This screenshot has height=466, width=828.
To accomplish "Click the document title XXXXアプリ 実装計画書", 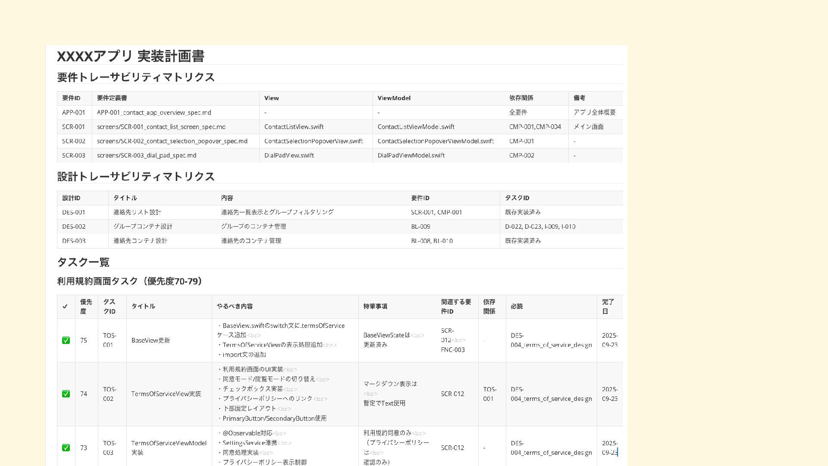I will 131,56.
